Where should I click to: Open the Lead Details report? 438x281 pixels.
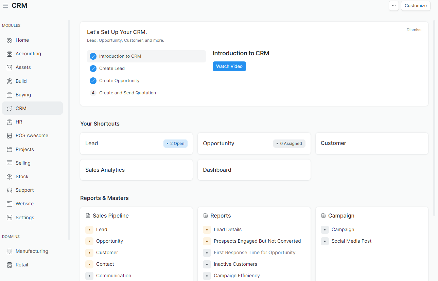point(227,229)
